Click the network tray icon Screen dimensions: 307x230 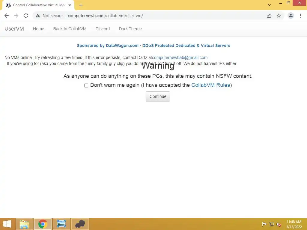272,224
